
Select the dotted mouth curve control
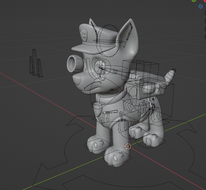click(93, 85)
